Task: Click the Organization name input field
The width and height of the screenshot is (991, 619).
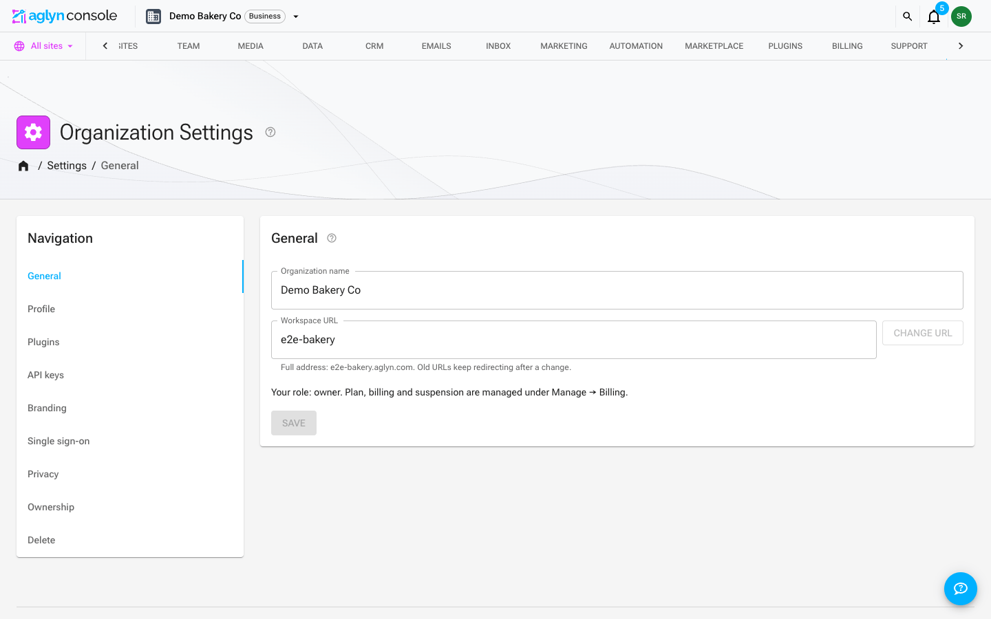Action: (617, 290)
